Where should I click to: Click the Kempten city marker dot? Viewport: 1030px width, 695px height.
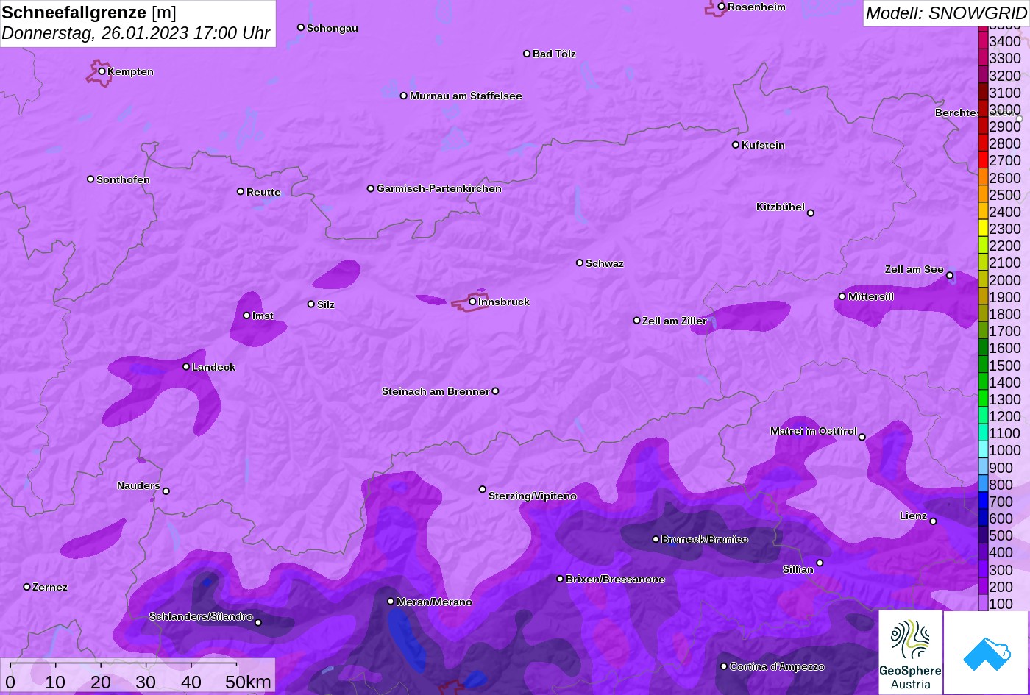pyautogui.click(x=102, y=71)
